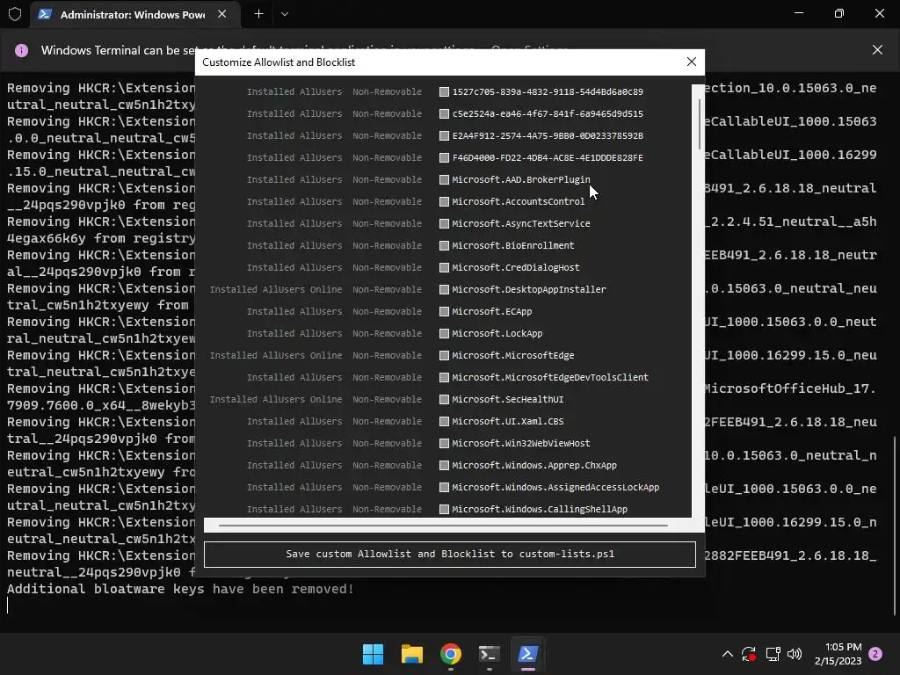Click 'Installed AllUsers Online' on DesktopAppInstaller row
Screen dimensions: 900x675
point(275,290)
